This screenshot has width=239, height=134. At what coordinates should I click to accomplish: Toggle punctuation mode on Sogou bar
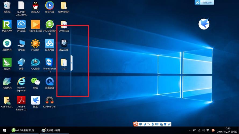pyautogui.click(x=149, y=124)
